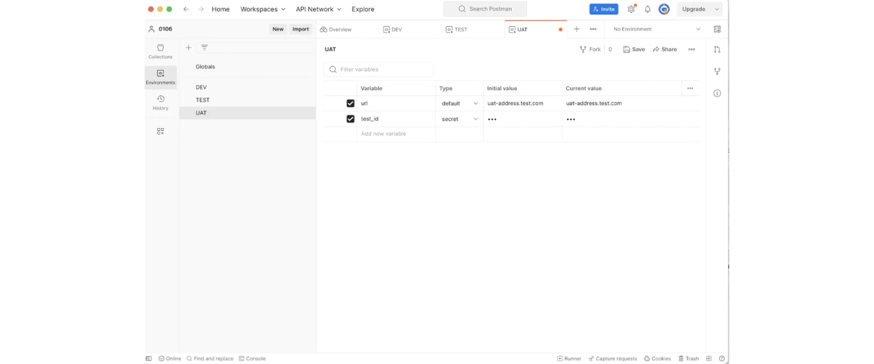Click the New button
The height and width of the screenshot is (364, 874).
coord(278,29)
